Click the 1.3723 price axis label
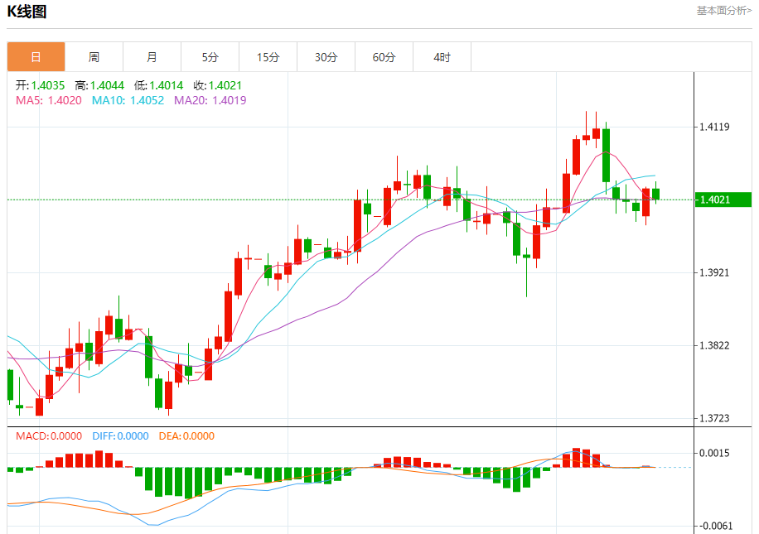The image size is (759, 534). [714, 418]
